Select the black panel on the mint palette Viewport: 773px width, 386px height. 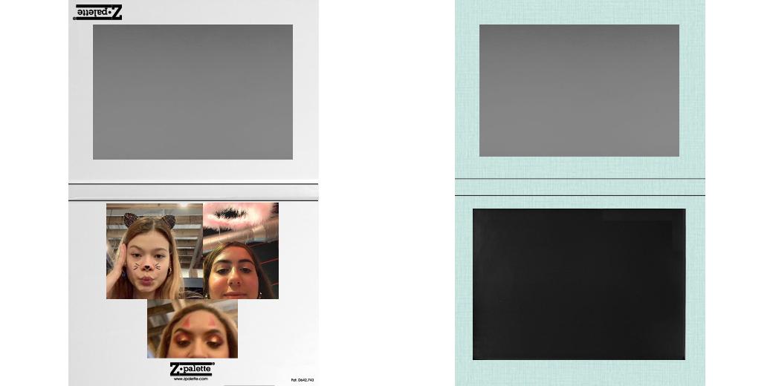(x=579, y=284)
